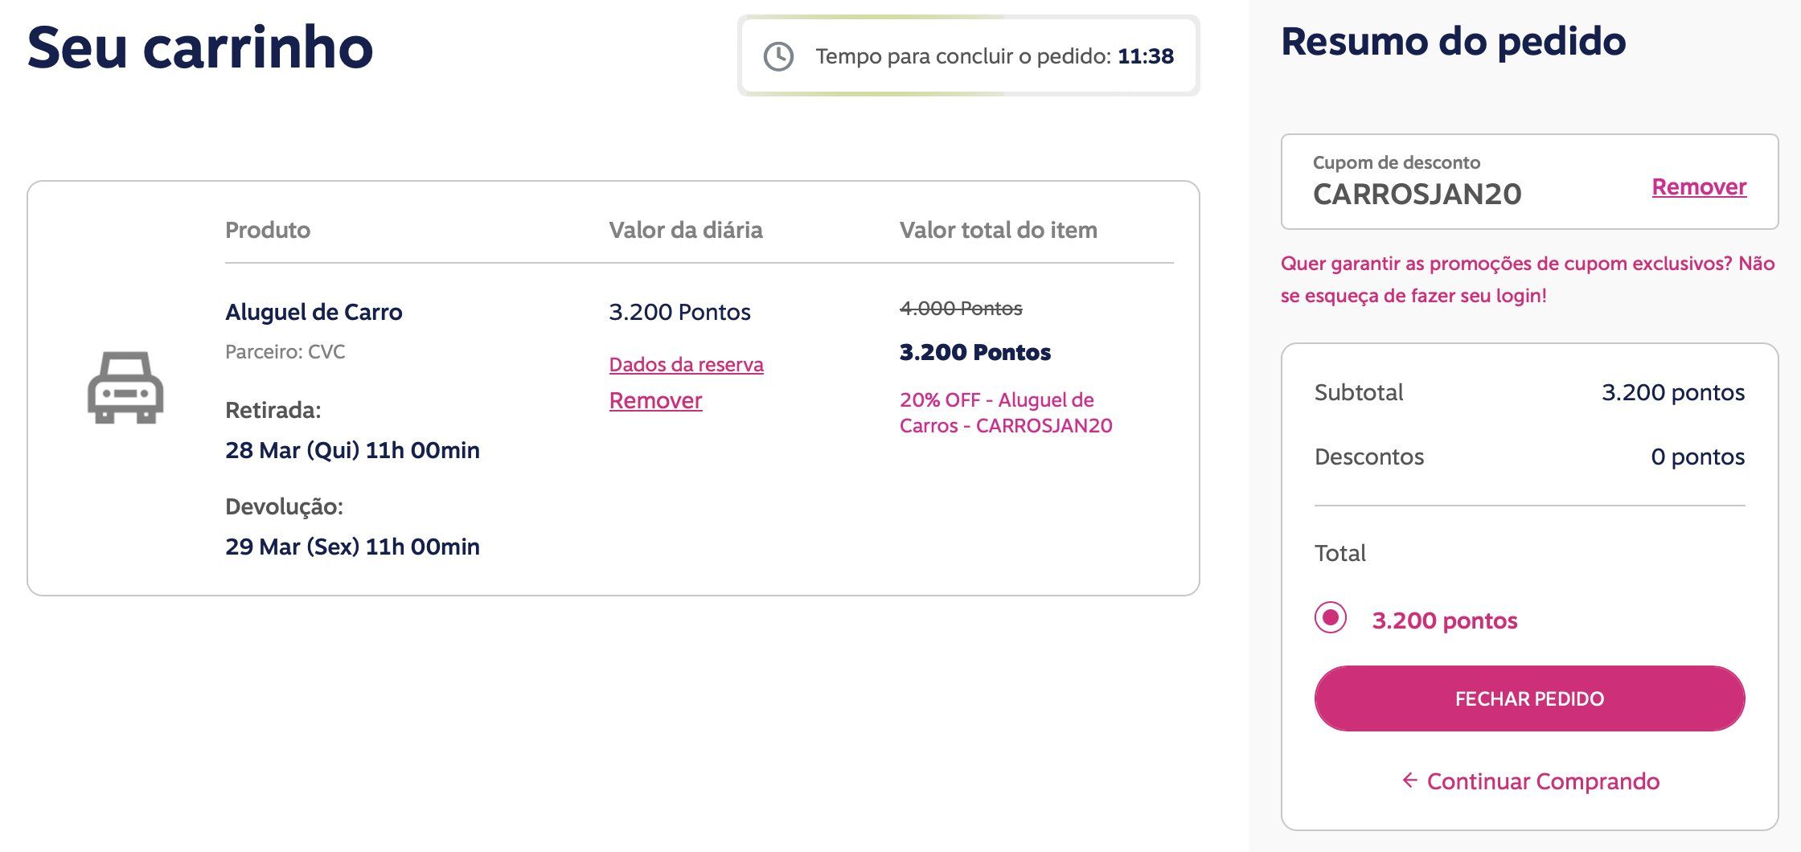Click the Valor total do item header
Screen dimensions: 1801x852
[998, 230]
